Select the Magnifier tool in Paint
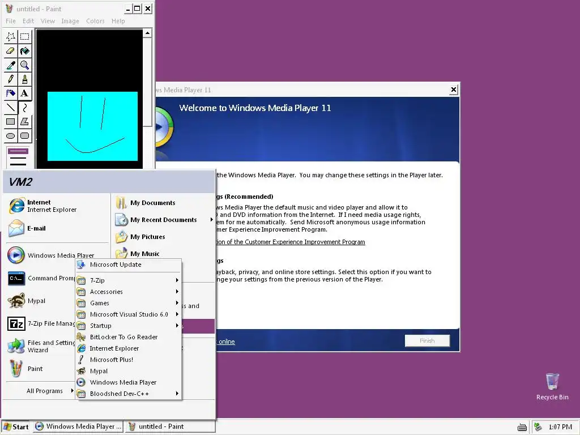 [25, 65]
